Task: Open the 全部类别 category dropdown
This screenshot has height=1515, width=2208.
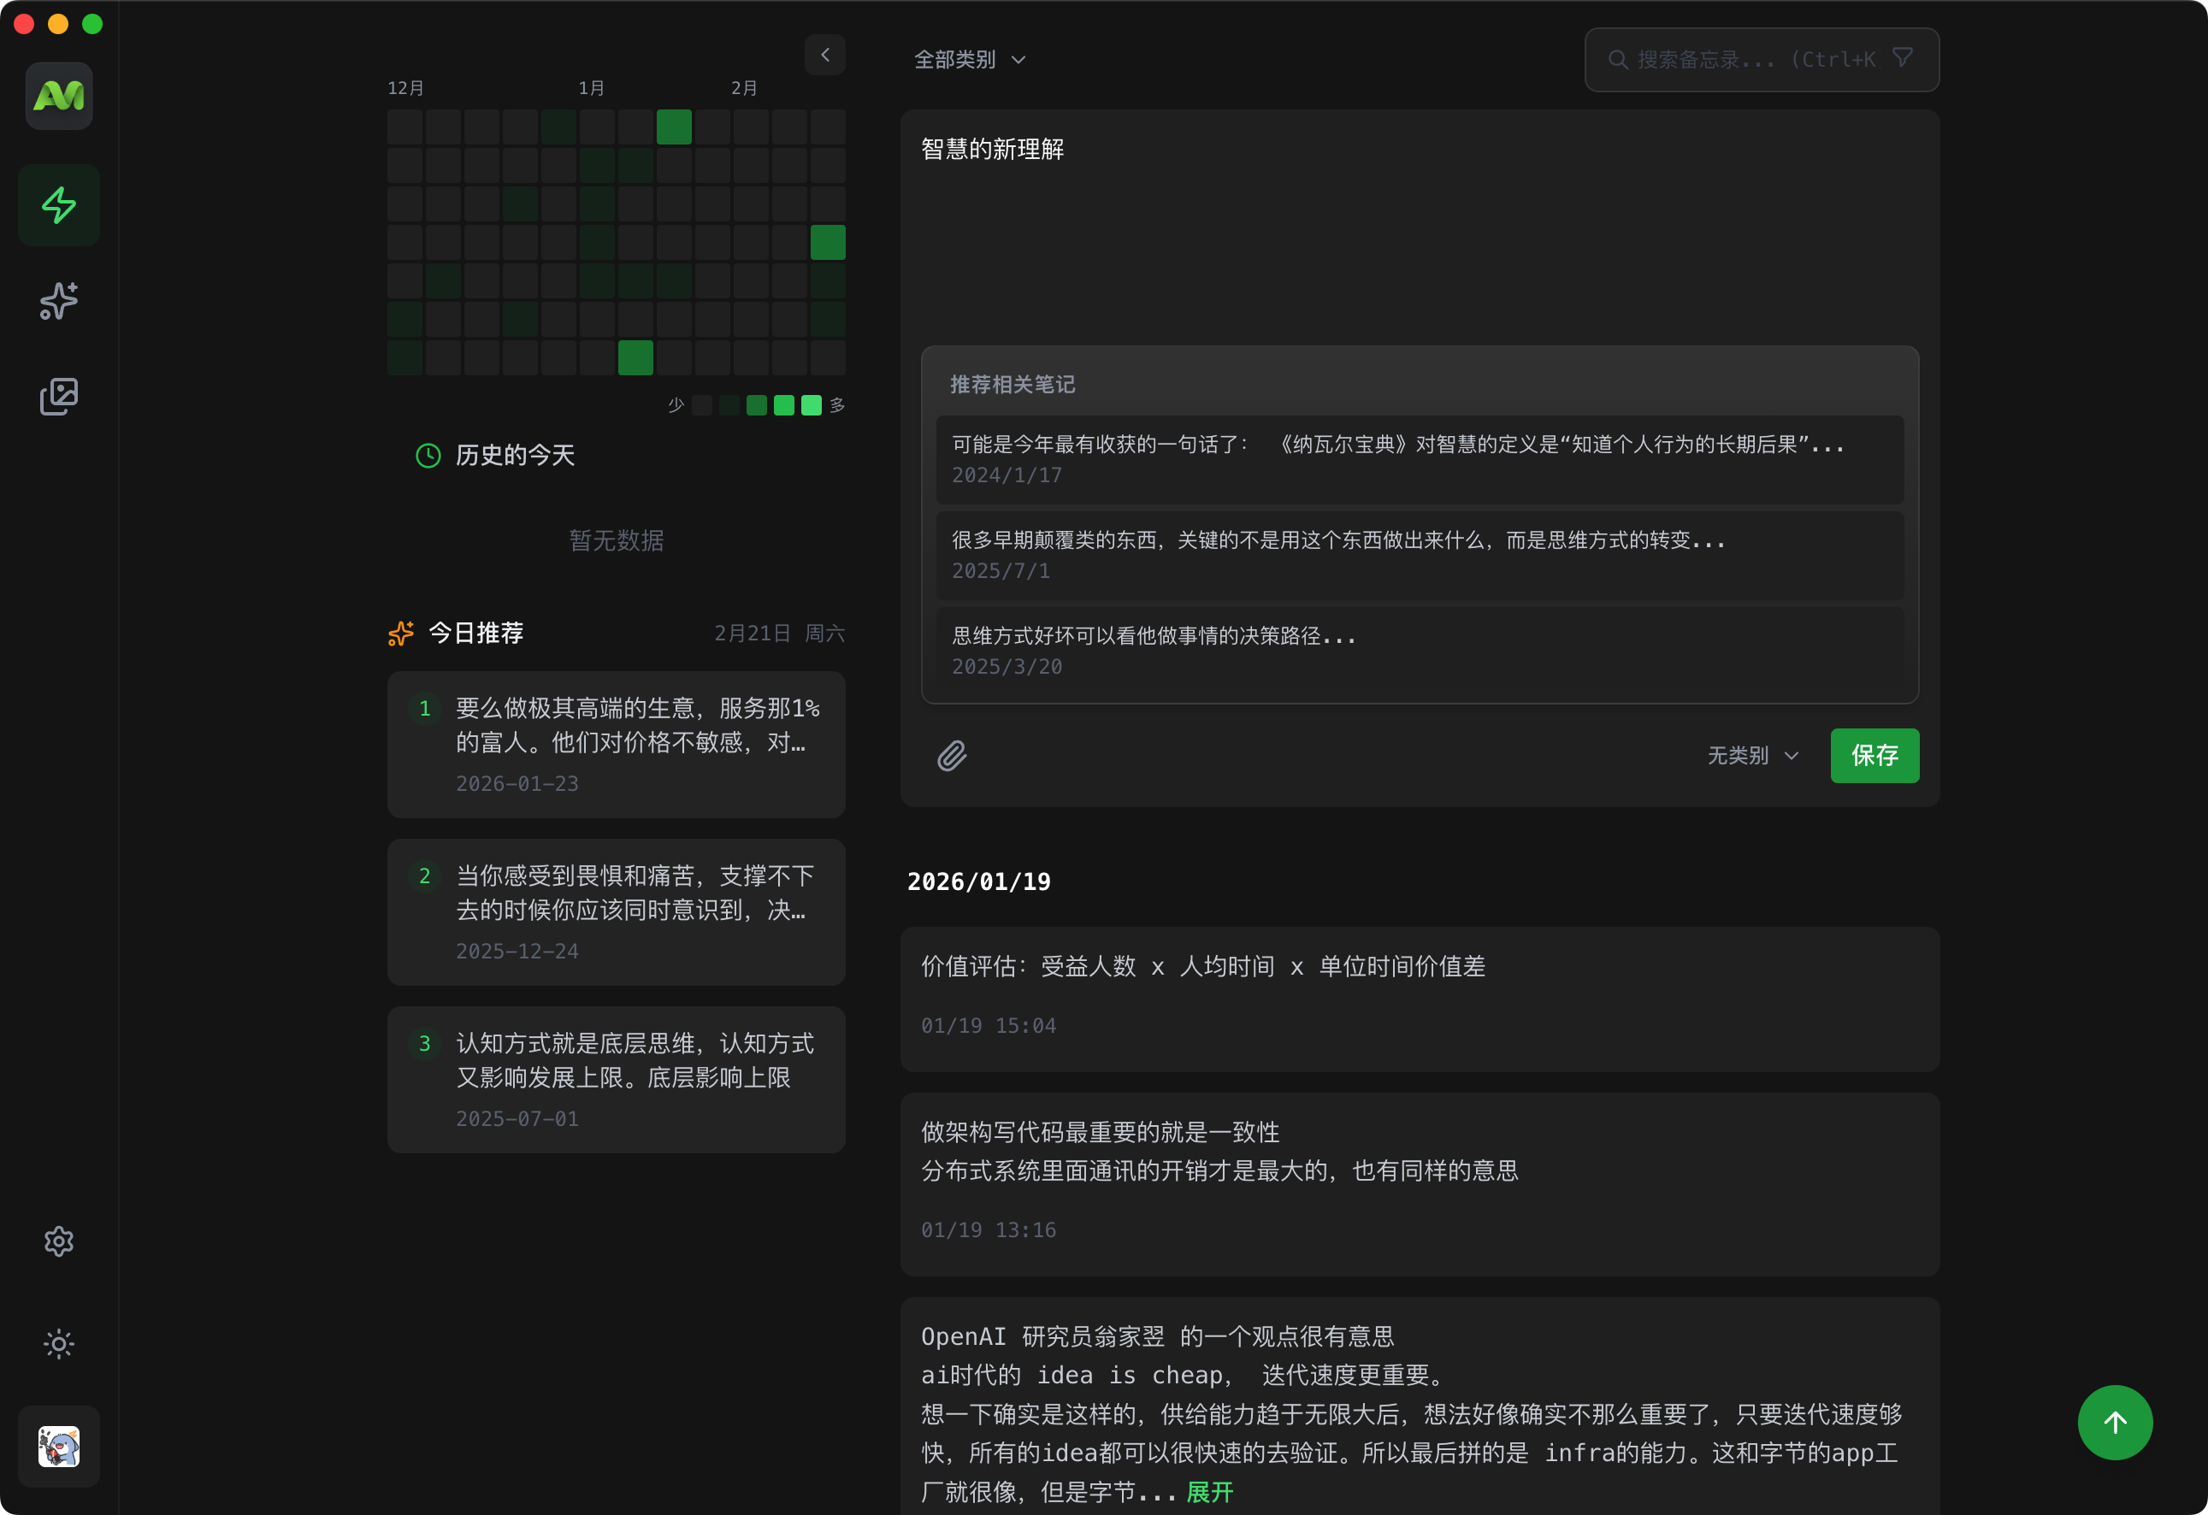Action: 969,59
